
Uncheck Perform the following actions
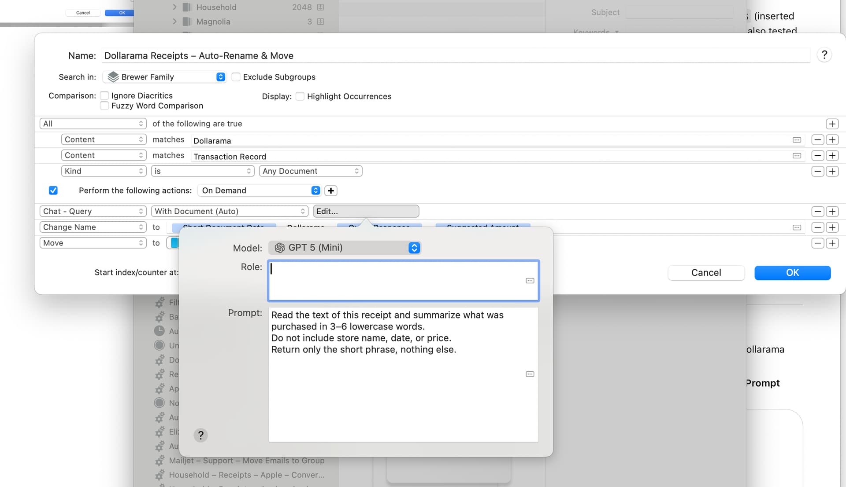pyautogui.click(x=53, y=190)
